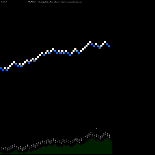Click the 'USA P' title text
The image size is (155, 155).
pos(4,2)
